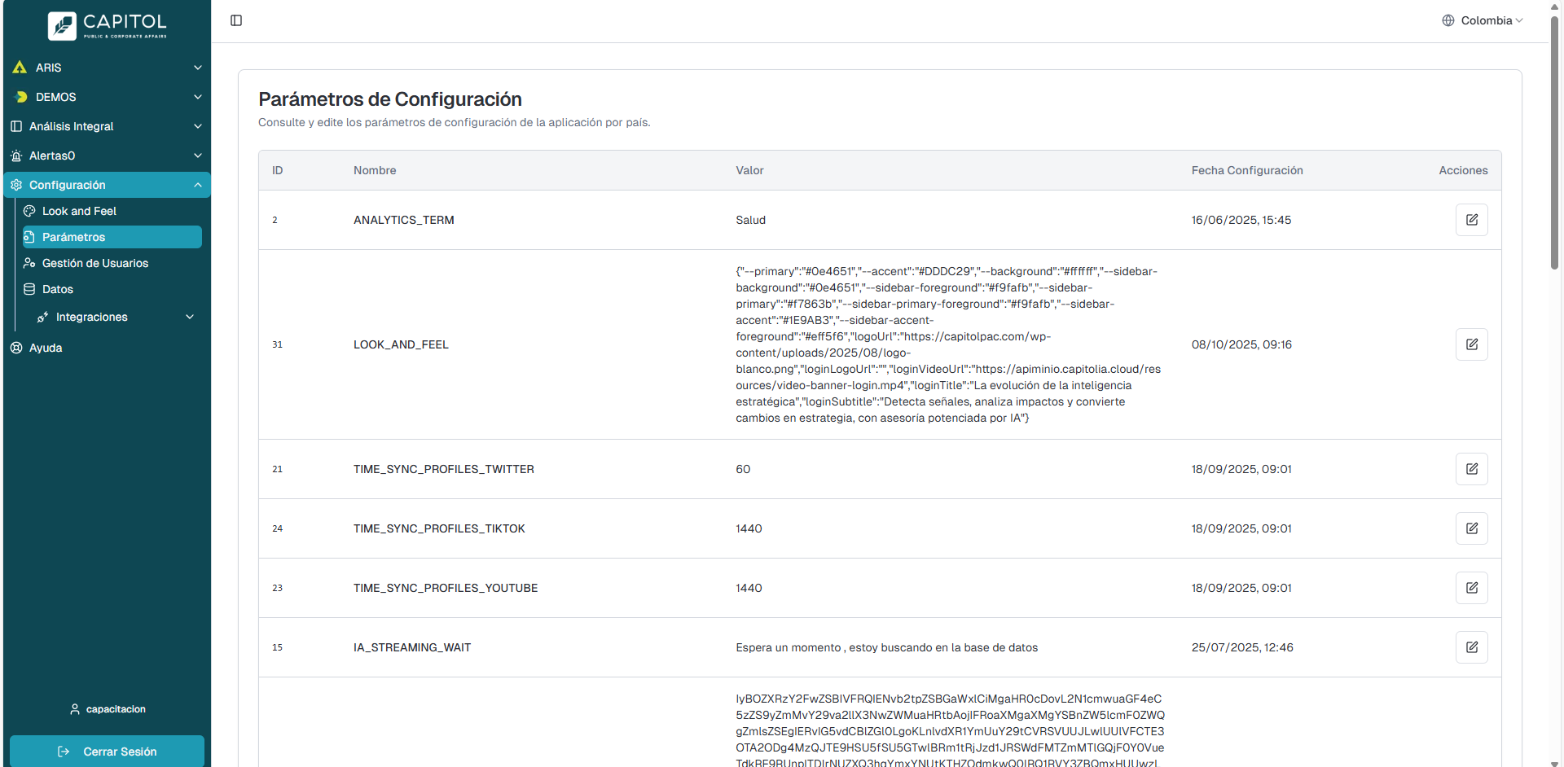
Task: Toggle the sidebar collapse icon
Action: point(236,20)
